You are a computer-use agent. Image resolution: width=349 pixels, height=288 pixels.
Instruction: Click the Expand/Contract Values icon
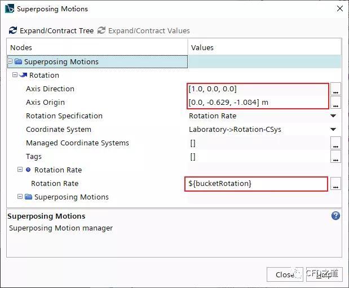[101, 30]
